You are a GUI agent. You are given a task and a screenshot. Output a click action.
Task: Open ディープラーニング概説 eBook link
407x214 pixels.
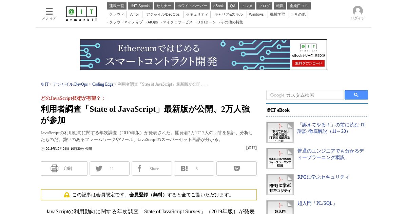click(331, 154)
